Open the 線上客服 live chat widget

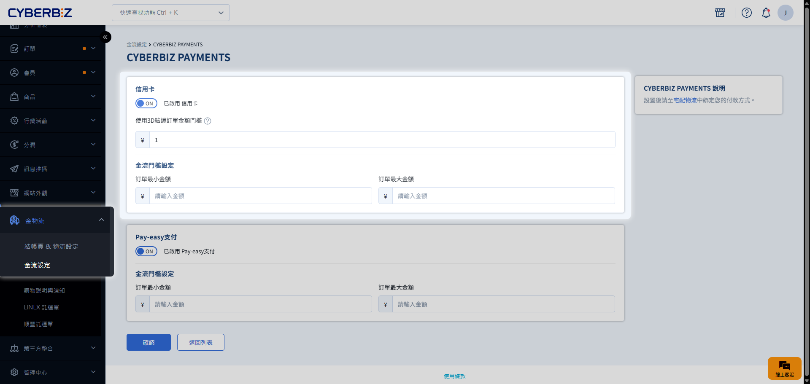[784, 368]
